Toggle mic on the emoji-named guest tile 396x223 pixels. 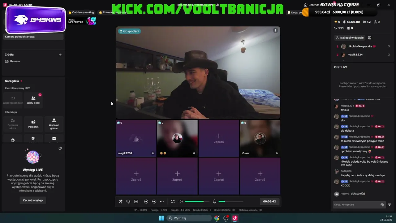click(x=194, y=153)
